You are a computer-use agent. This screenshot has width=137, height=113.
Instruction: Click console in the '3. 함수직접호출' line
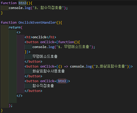pyautogui.click(x=16, y=8)
